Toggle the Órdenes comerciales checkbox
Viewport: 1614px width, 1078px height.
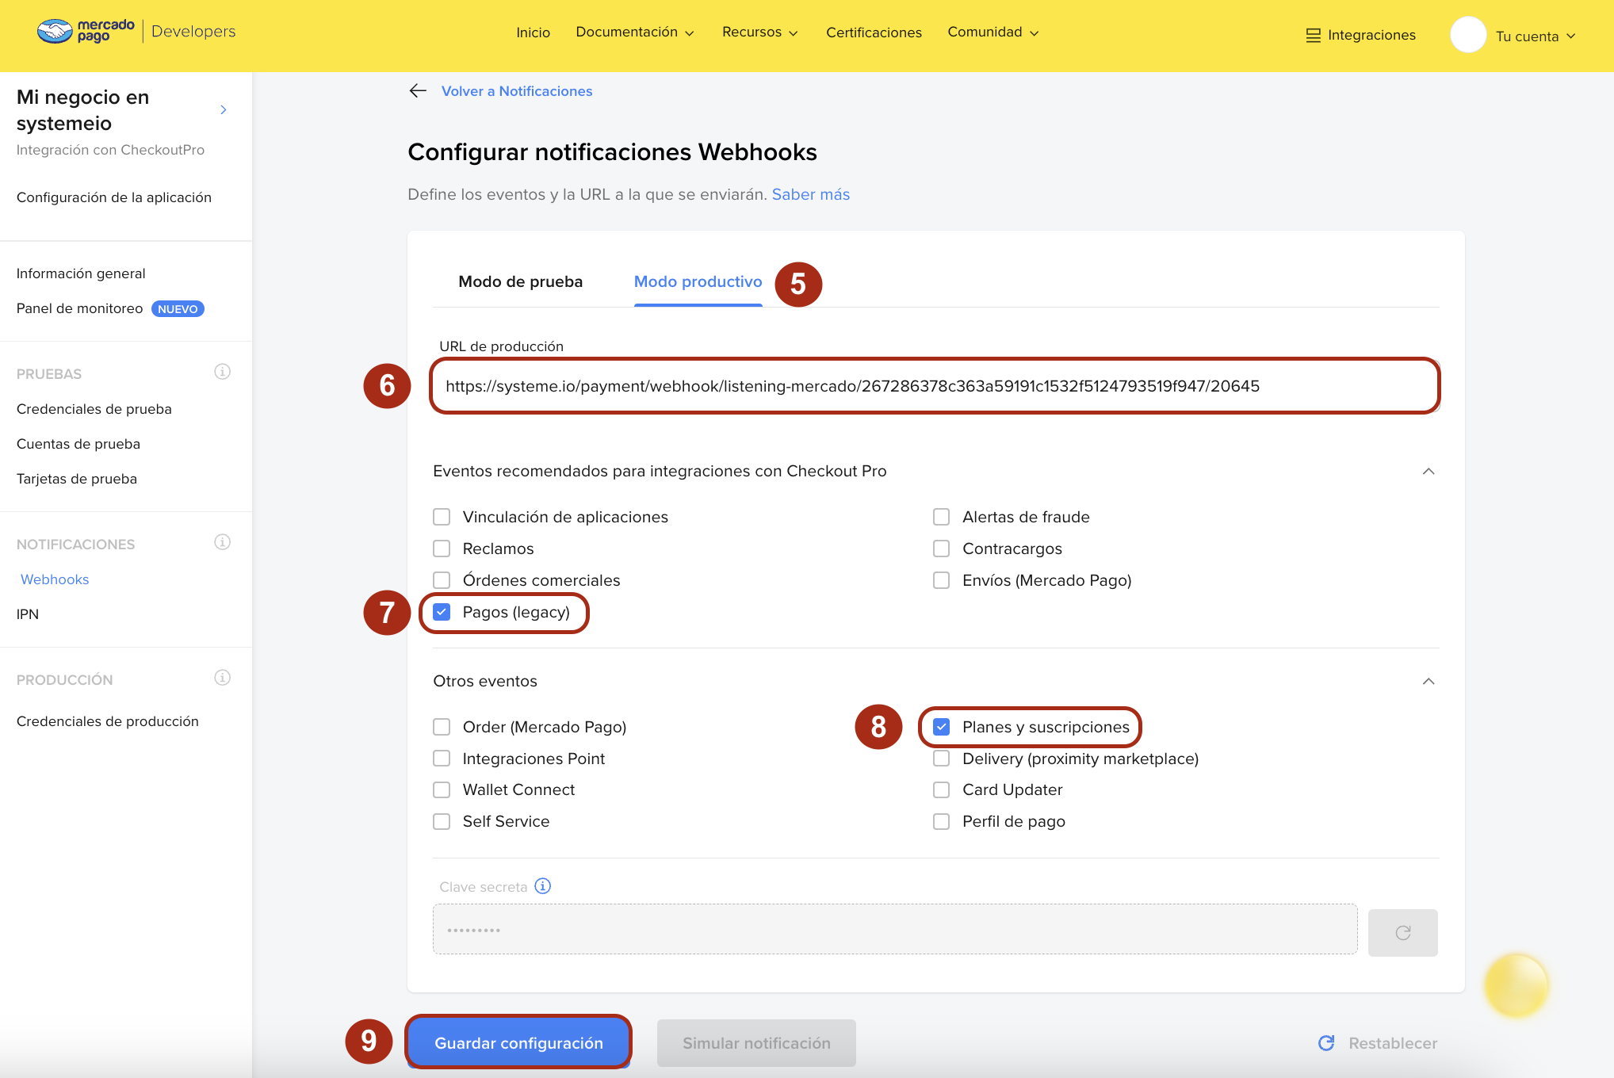(x=442, y=580)
